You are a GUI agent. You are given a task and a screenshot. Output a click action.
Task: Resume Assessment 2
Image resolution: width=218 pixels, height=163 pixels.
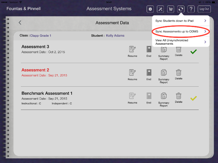(132, 75)
